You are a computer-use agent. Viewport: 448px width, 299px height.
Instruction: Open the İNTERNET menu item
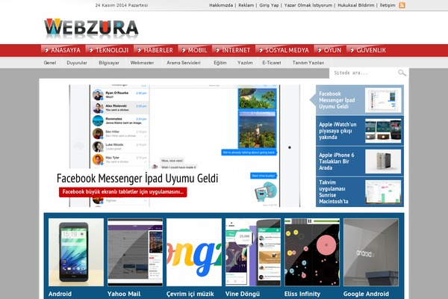233,50
